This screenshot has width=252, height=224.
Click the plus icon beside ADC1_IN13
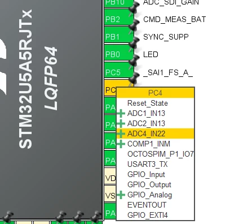[x=121, y=113]
